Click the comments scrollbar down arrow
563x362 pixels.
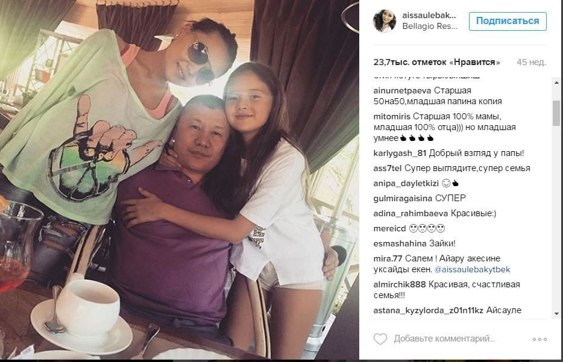click(x=556, y=314)
